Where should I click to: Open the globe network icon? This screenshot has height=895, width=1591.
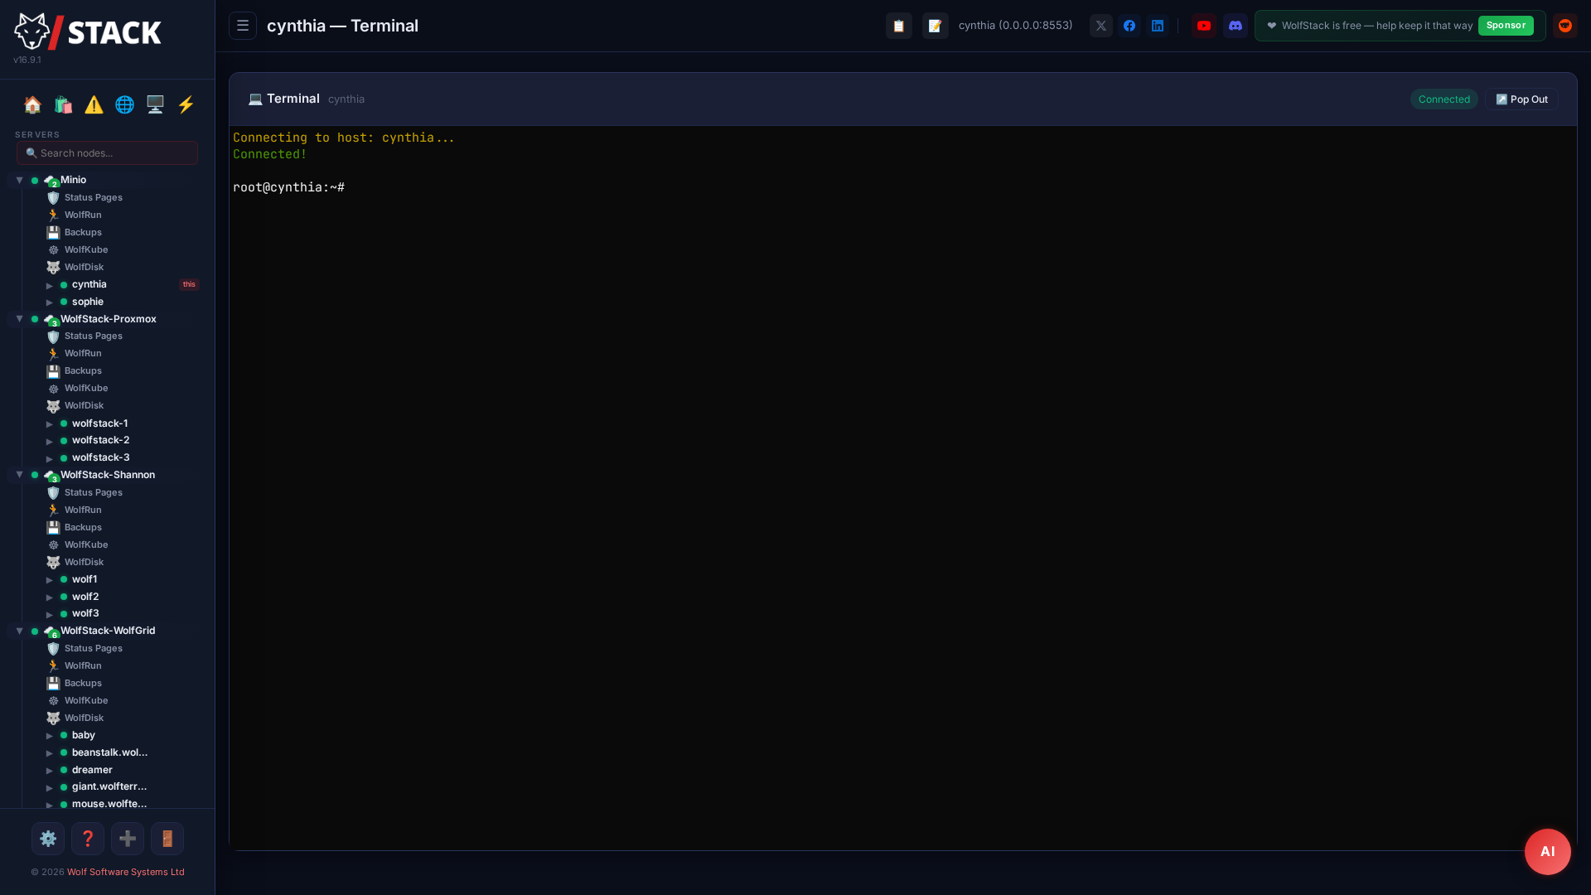[124, 104]
